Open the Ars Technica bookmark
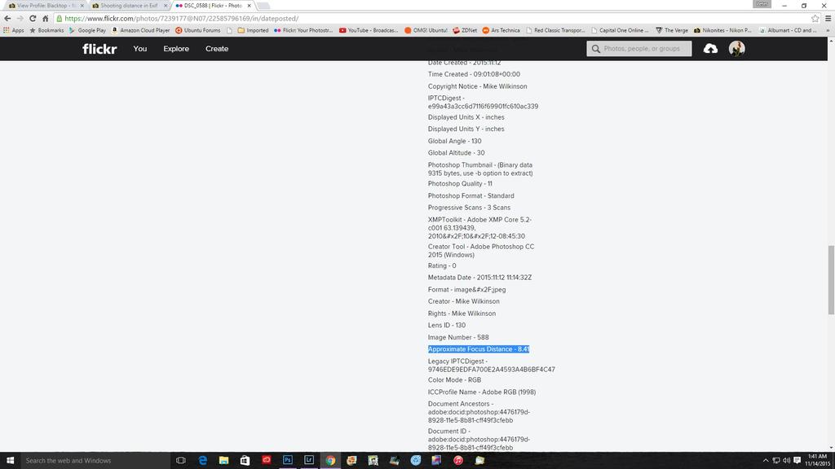The height and width of the screenshot is (469, 835). 500,30
